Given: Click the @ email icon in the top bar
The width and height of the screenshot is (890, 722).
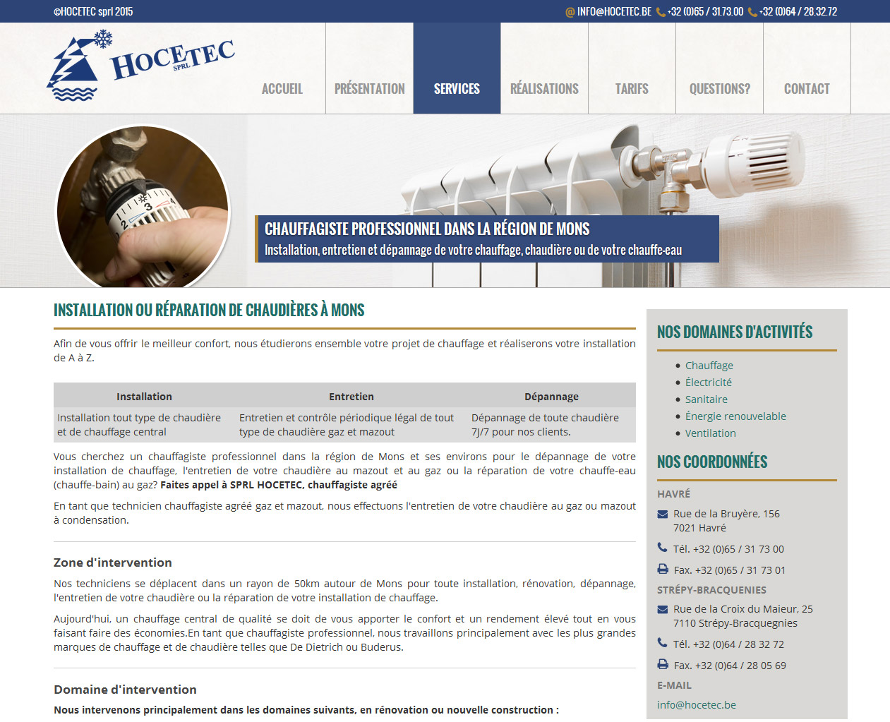Looking at the screenshot, I should pos(570,12).
